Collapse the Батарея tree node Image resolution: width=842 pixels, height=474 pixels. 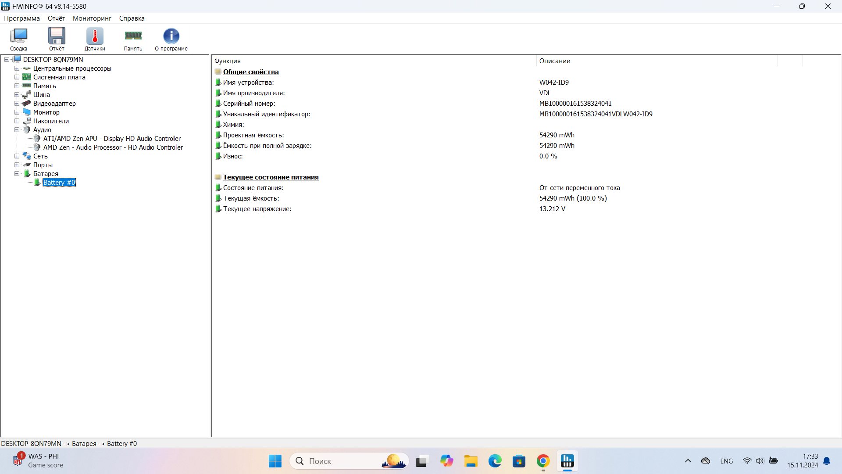click(17, 174)
